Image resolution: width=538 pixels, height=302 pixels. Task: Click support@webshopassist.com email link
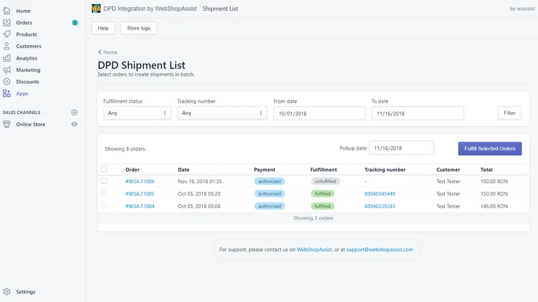(x=379, y=250)
